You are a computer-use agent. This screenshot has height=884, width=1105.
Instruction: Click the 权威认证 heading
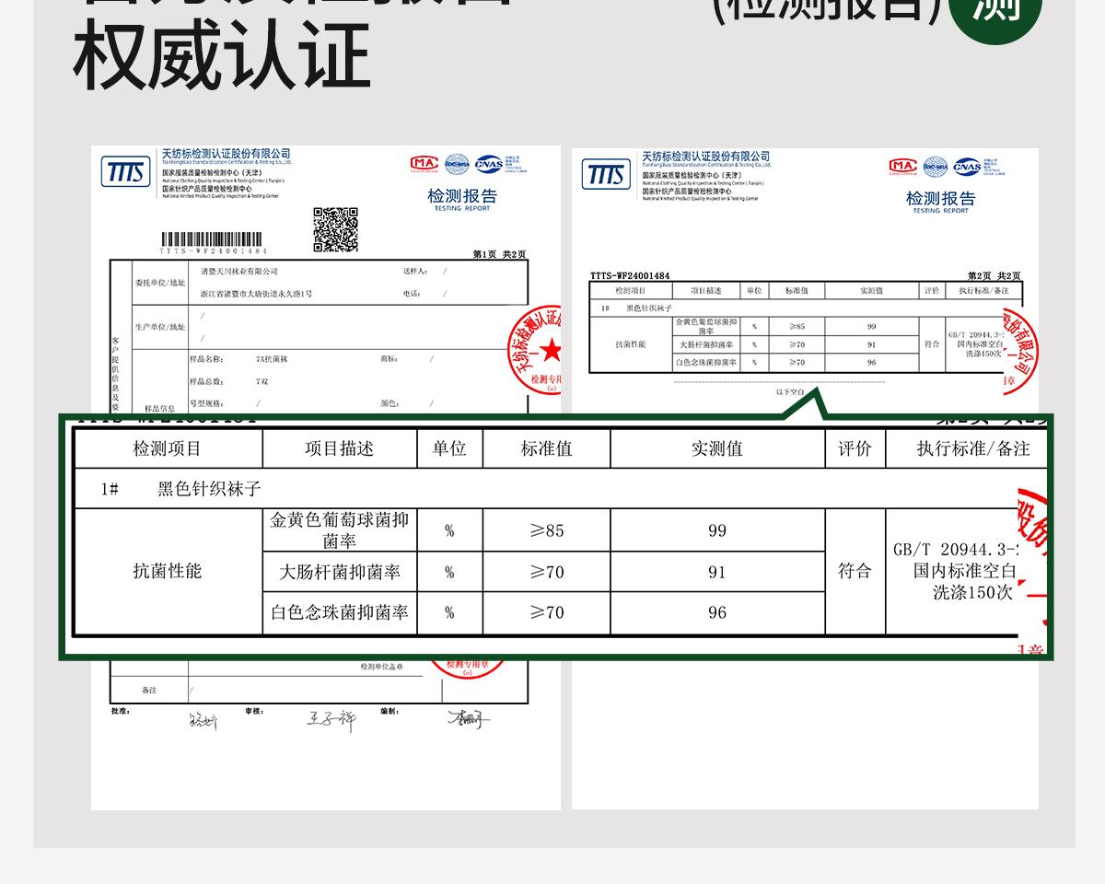[221, 57]
